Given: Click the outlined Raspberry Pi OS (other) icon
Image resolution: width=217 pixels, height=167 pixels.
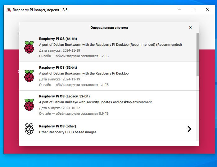Looking at the screenshot, I should tap(29, 129).
